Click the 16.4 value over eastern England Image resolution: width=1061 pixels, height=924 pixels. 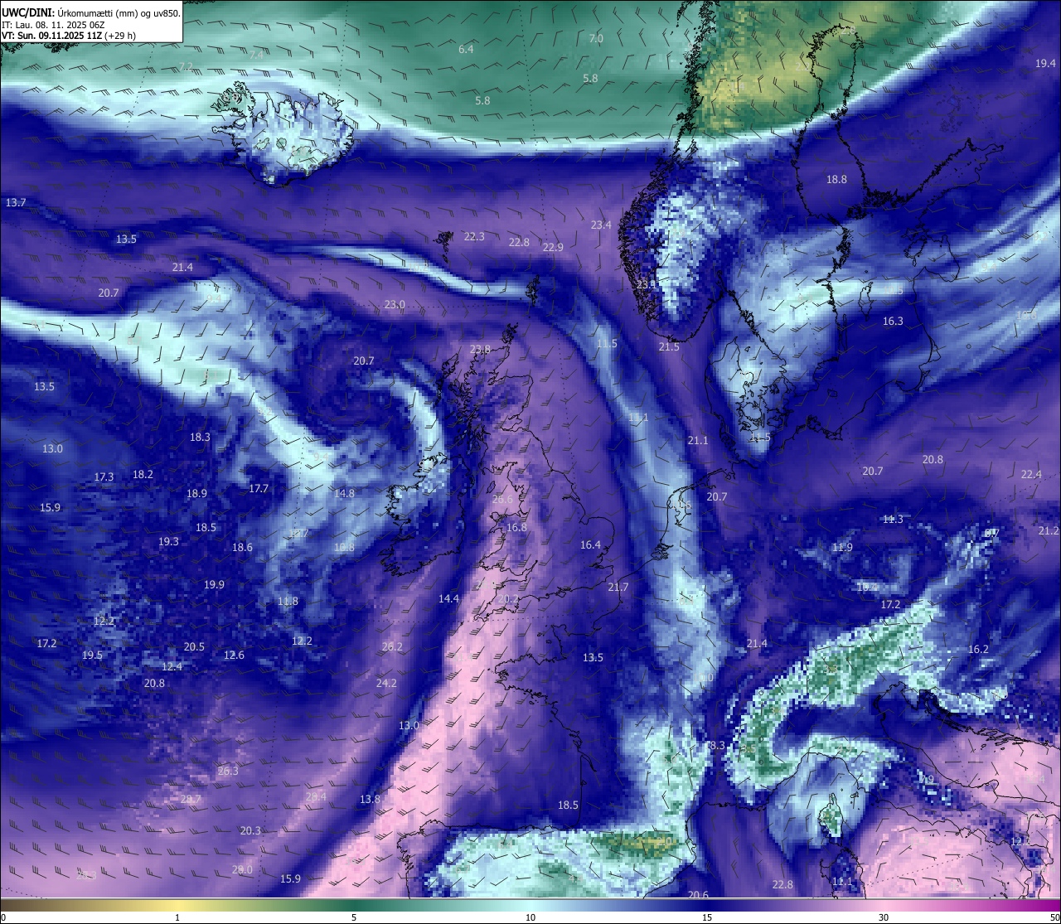(x=590, y=545)
